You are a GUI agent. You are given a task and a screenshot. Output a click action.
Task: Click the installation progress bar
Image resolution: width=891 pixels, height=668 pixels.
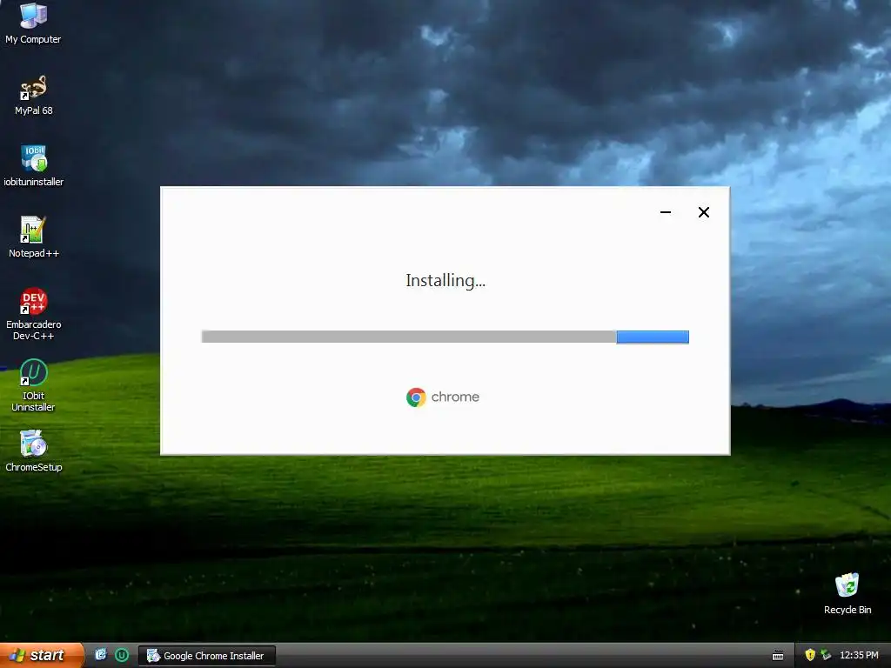pyautogui.click(x=445, y=337)
